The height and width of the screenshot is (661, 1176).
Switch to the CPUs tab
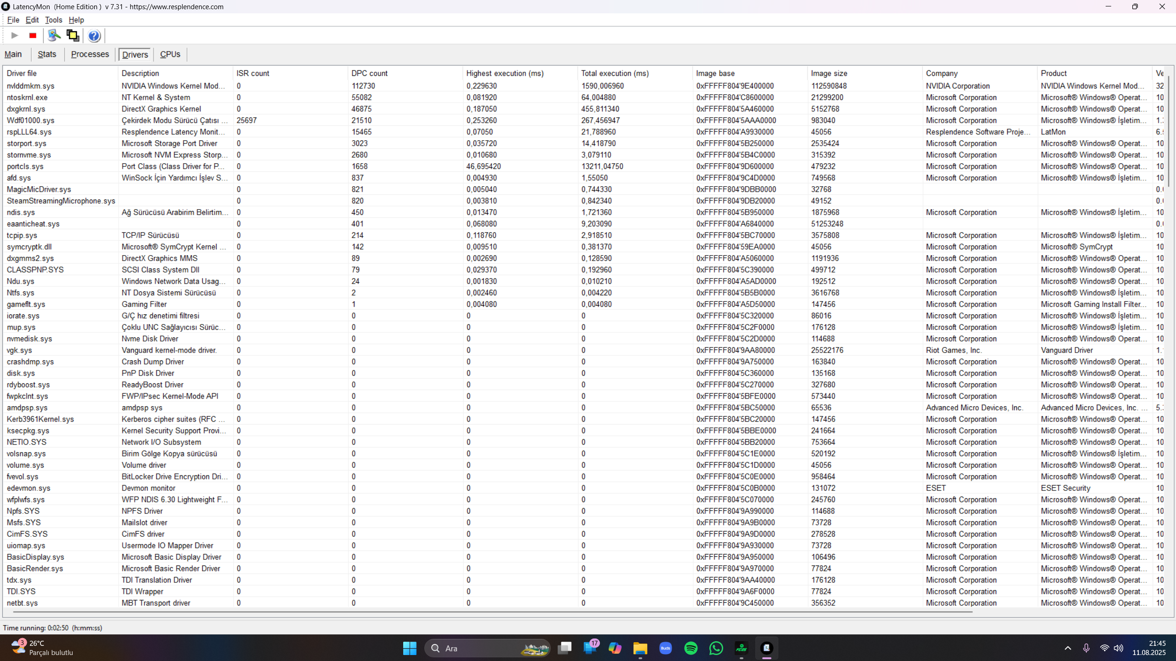coord(170,54)
